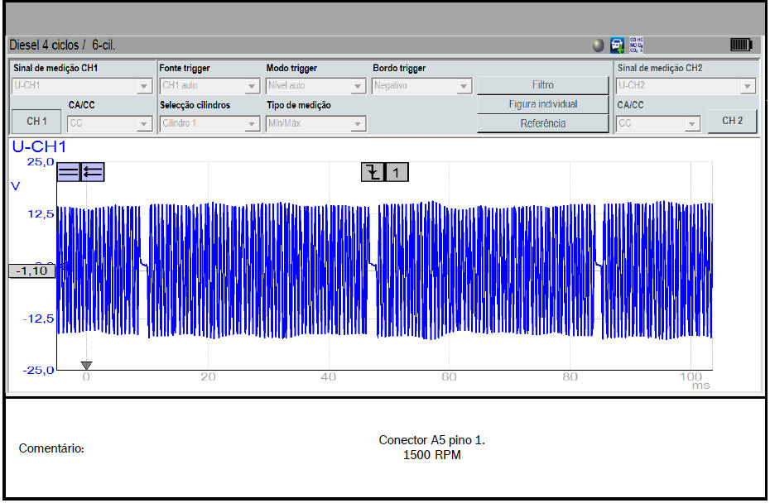Click the trigger channel number 1 box
The height and width of the screenshot is (503, 770).
coord(397,172)
